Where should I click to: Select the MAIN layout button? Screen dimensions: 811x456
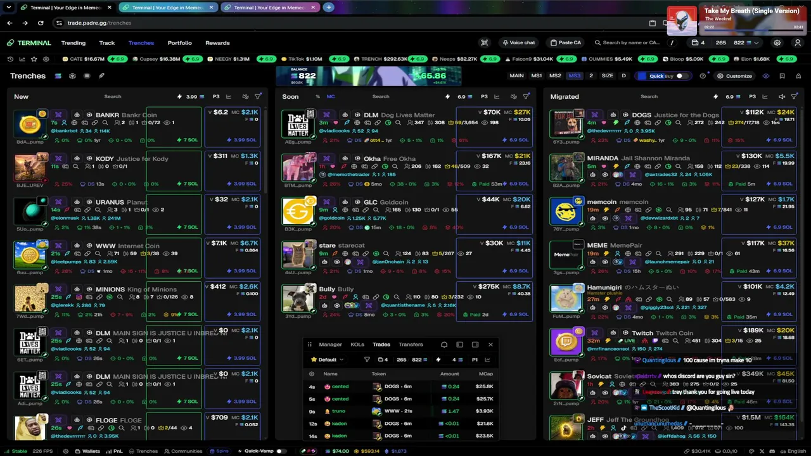click(517, 76)
